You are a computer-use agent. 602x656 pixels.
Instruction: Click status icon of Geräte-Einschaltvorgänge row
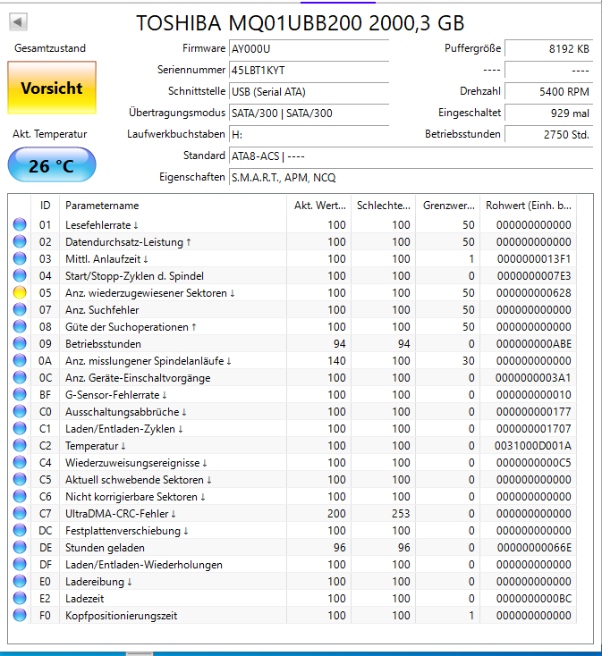[x=20, y=377]
